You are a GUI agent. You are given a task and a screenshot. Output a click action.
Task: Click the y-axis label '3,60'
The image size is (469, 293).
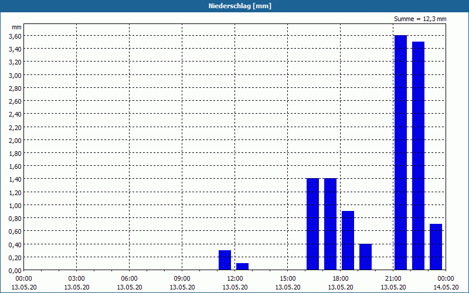click(15, 36)
